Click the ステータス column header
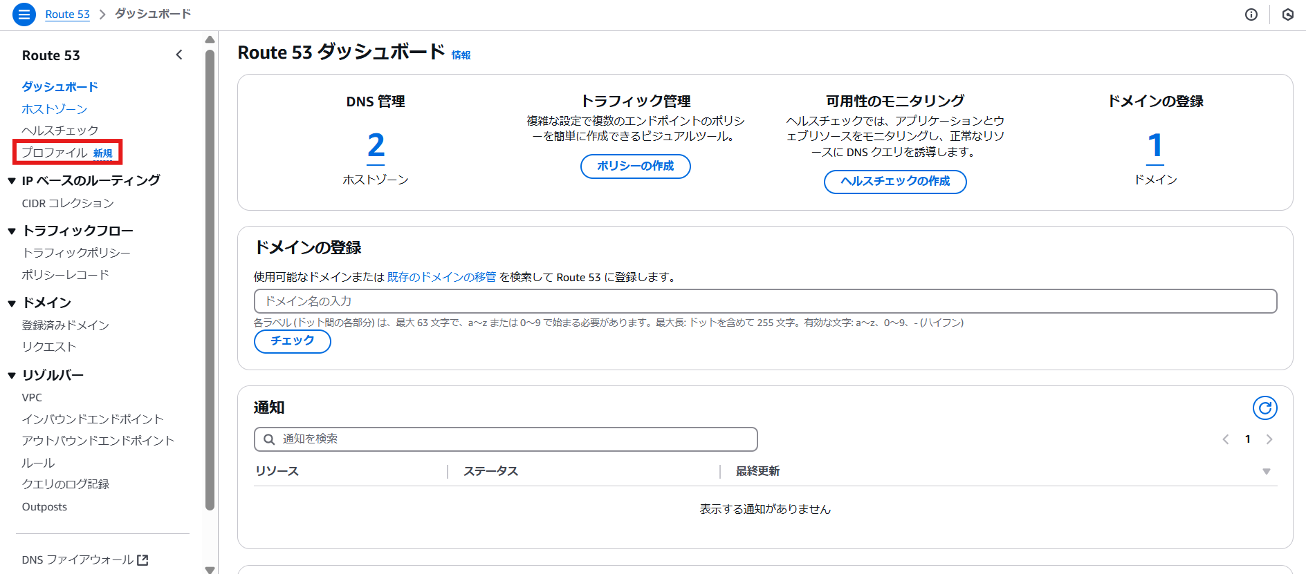The image size is (1306, 574). [x=490, y=471]
